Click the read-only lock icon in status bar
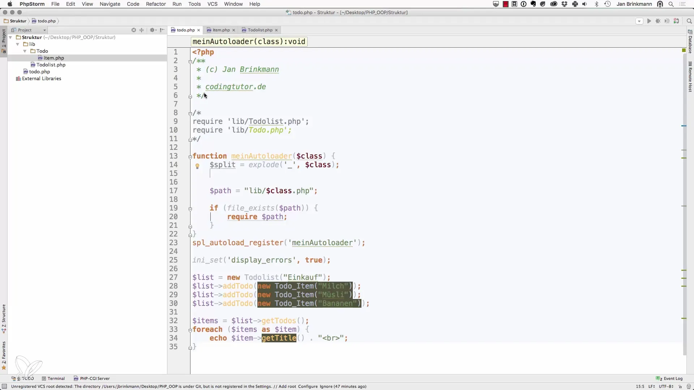This screenshot has height=390, width=694. (680, 386)
